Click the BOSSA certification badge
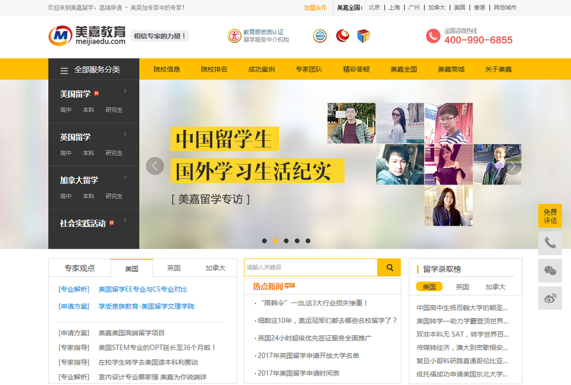Image resolution: width=571 pixels, height=385 pixels. click(319, 36)
